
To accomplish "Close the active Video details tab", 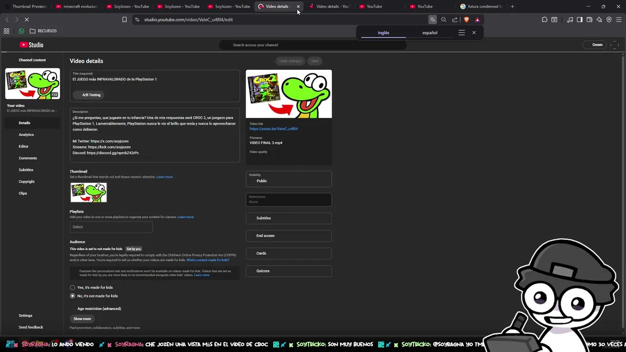I will [298, 6].
